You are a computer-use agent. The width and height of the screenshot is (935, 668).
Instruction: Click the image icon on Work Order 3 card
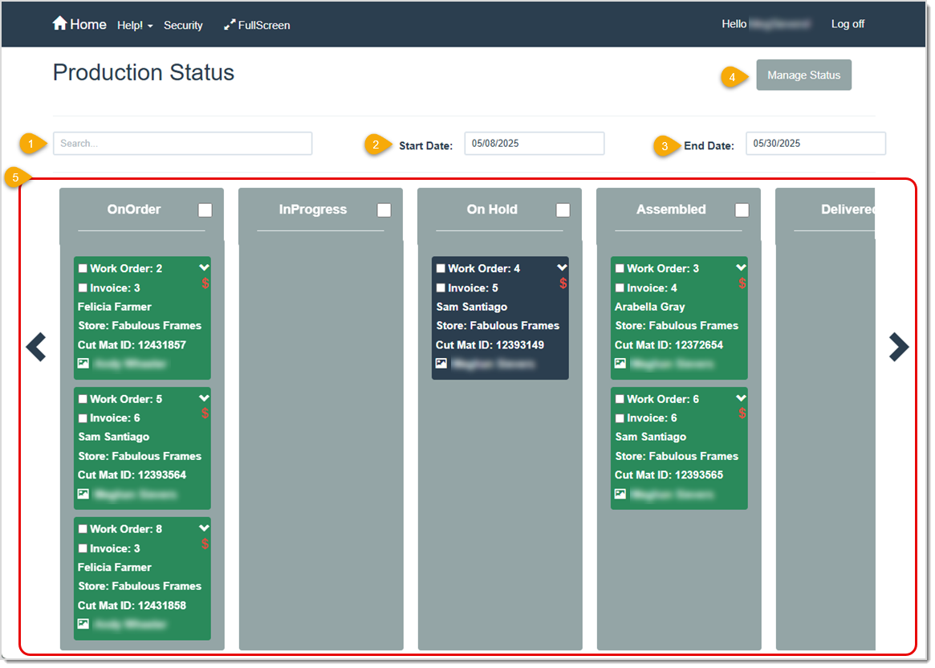coord(620,363)
